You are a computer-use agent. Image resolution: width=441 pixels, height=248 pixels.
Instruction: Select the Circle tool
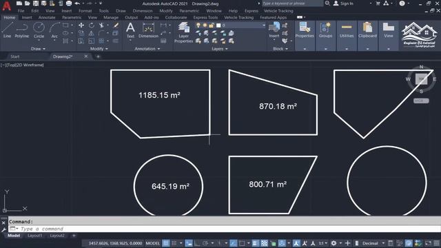pyautogui.click(x=39, y=30)
